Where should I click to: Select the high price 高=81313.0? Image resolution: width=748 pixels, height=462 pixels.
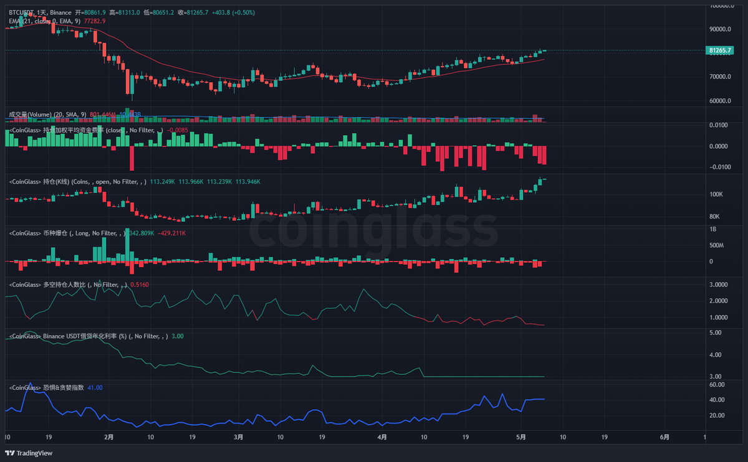point(123,12)
